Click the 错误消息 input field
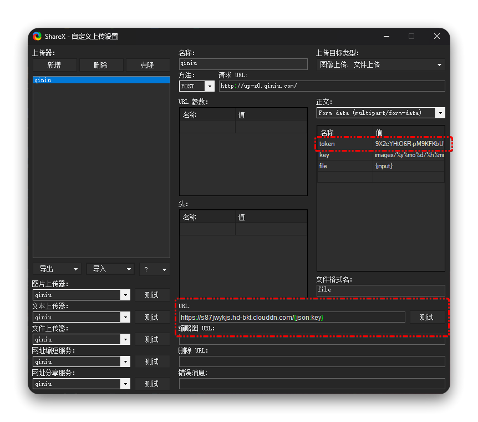 point(312,384)
